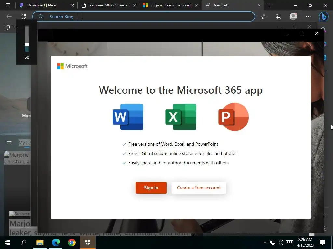Open the hamburger menu on new tab page

[x=9, y=143]
